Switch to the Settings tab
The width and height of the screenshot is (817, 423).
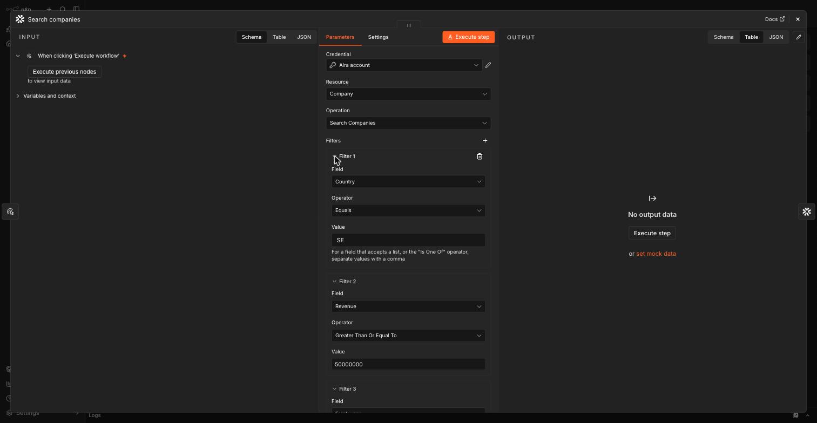click(x=378, y=37)
